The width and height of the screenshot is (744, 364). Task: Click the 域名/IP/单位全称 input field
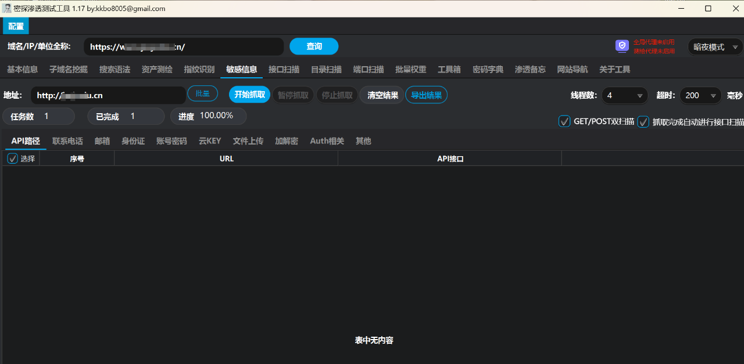click(x=184, y=47)
